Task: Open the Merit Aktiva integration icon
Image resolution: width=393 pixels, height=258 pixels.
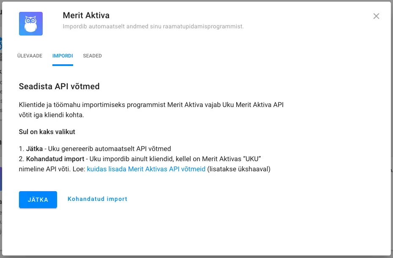Action: click(x=30, y=23)
